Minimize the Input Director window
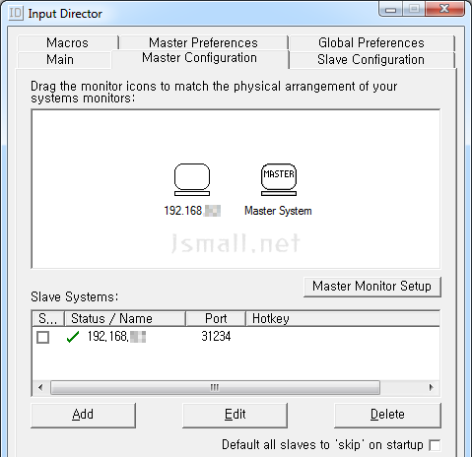Image resolution: width=472 pixels, height=457 pixels. (x=390, y=10)
